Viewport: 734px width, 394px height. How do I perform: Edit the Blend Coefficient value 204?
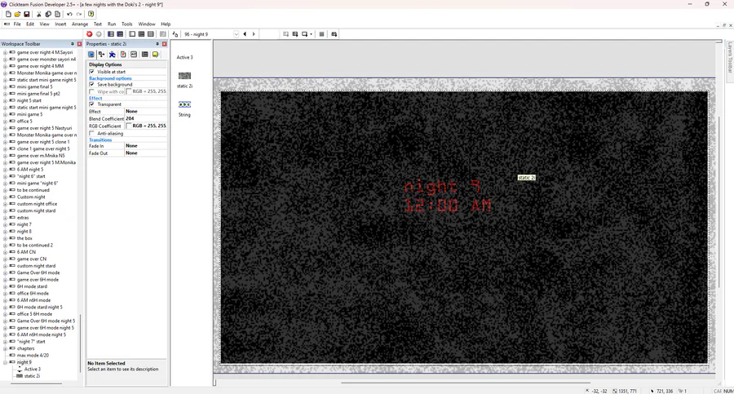(146, 118)
